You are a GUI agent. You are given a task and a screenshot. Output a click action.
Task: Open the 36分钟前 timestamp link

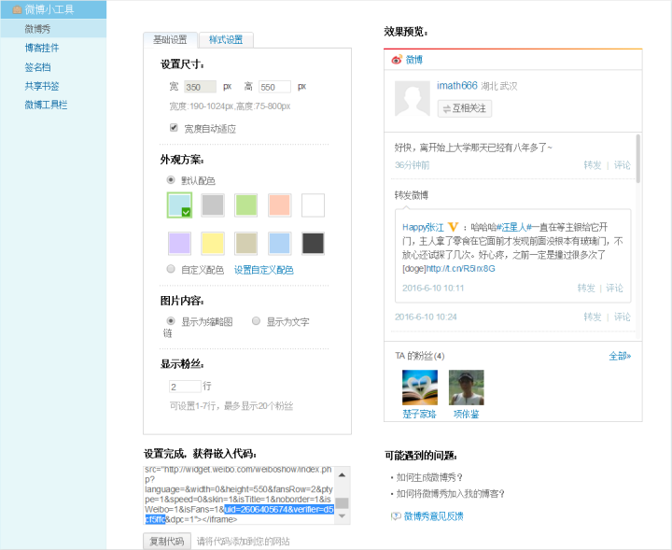point(413,165)
